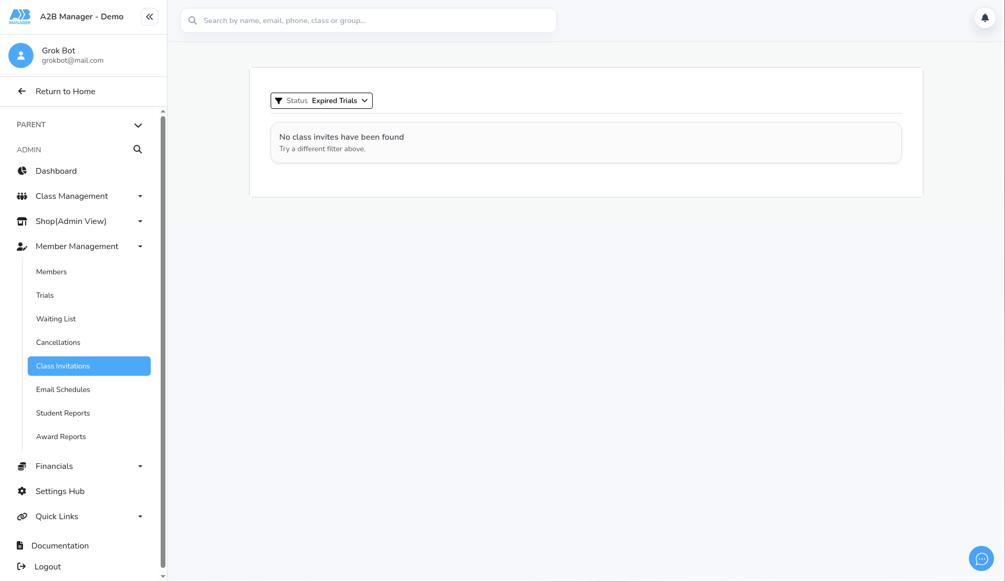1005x582 pixels.
Task: Click the admin menu search icon
Action: pos(138,149)
